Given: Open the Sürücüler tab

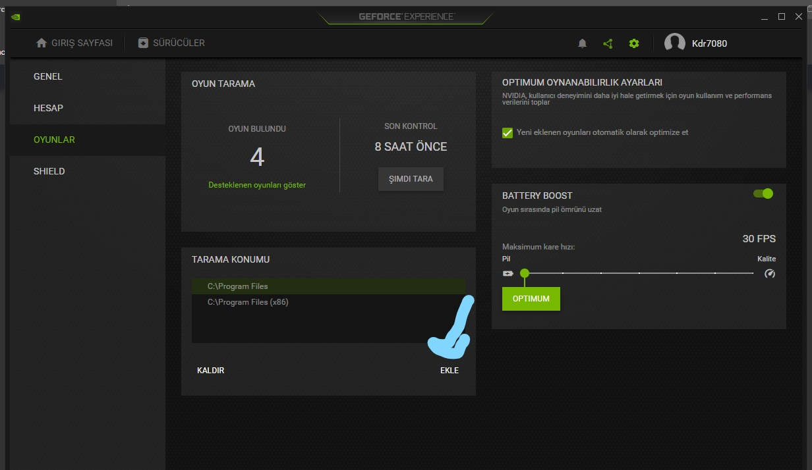Looking at the screenshot, I should pos(171,43).
